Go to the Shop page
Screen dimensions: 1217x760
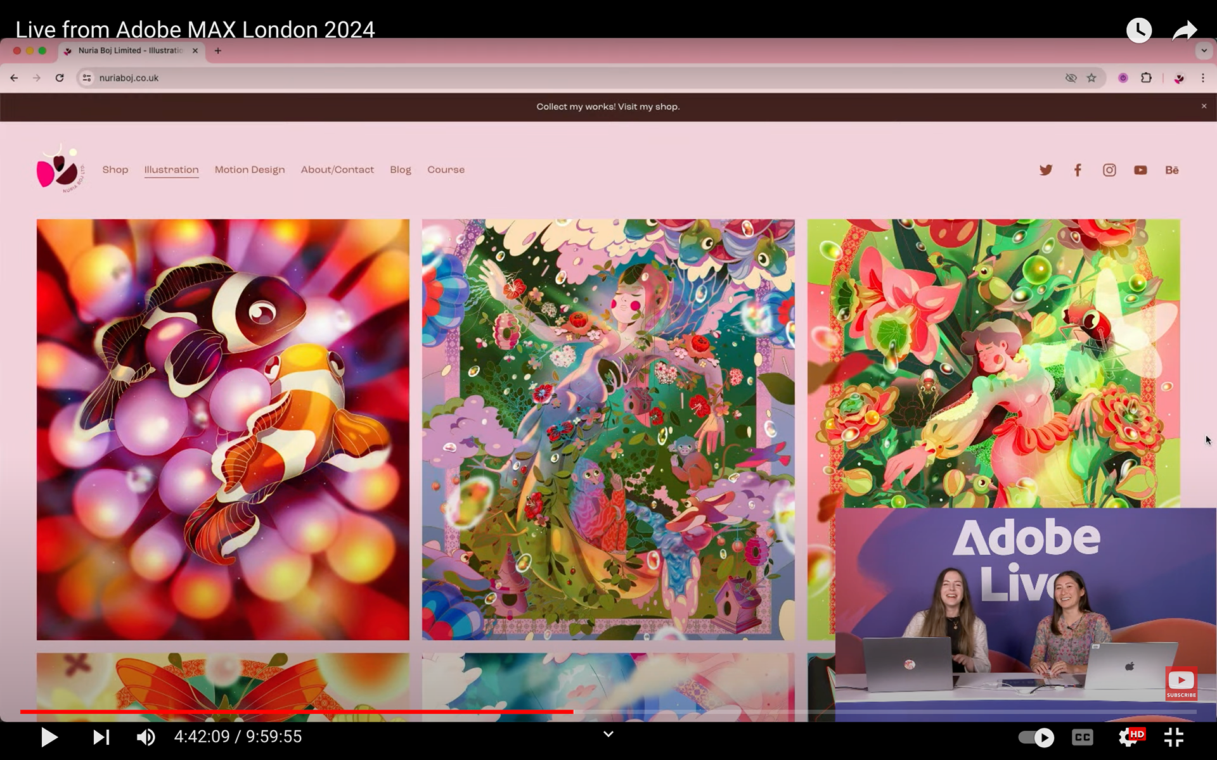click(x=115, y=170)
